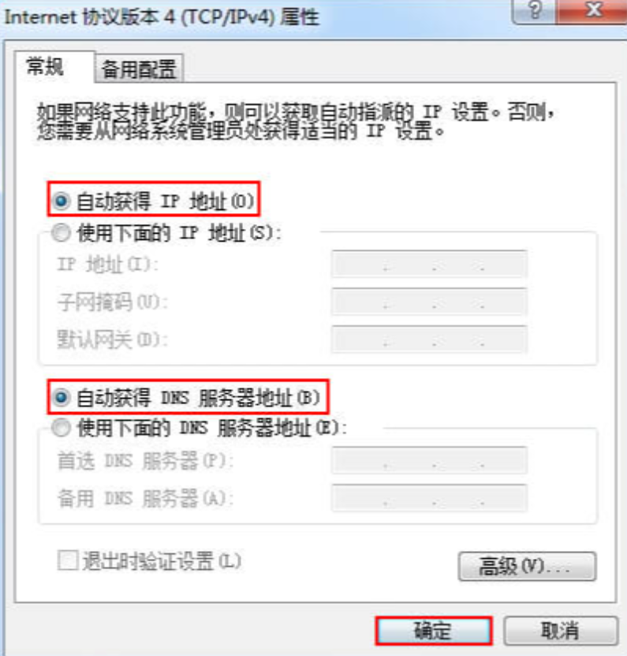Screen dimensions: 627x656
Task: Click the 首选 DNS 服务器 field
Action: tap(429, 460)
